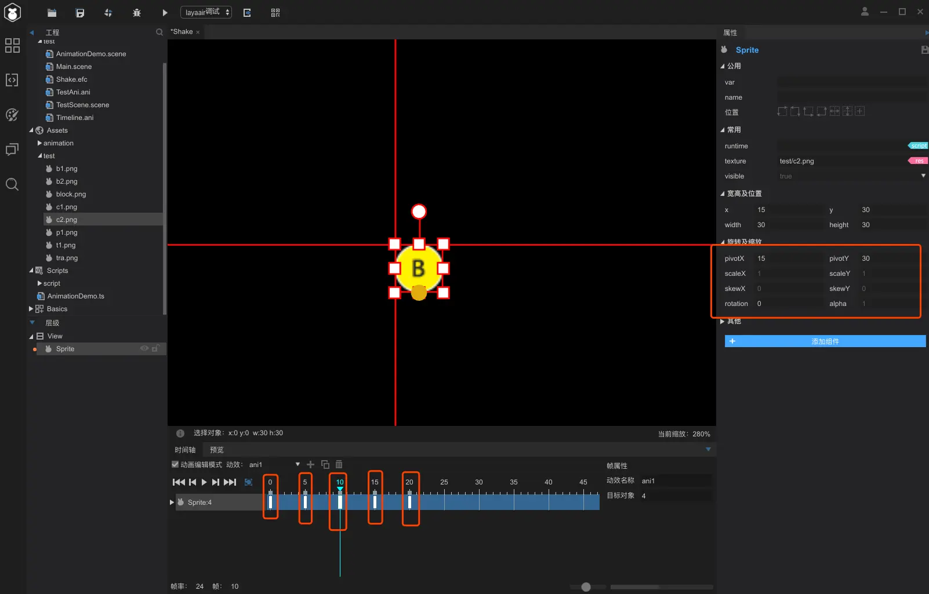This screenshot has height=594, width=929.
Task: Select the 工程 project panel tab
Action: click(52, 32)
